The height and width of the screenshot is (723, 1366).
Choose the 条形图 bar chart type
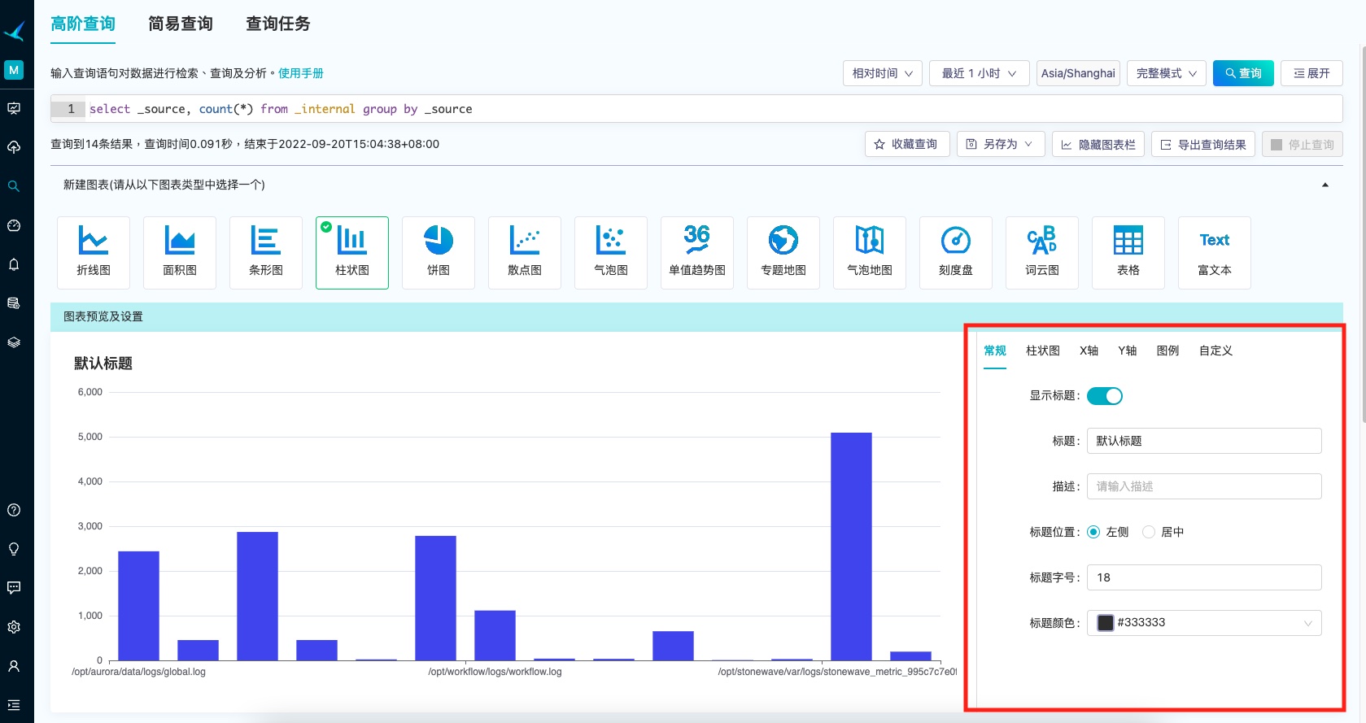click(266, 253)
